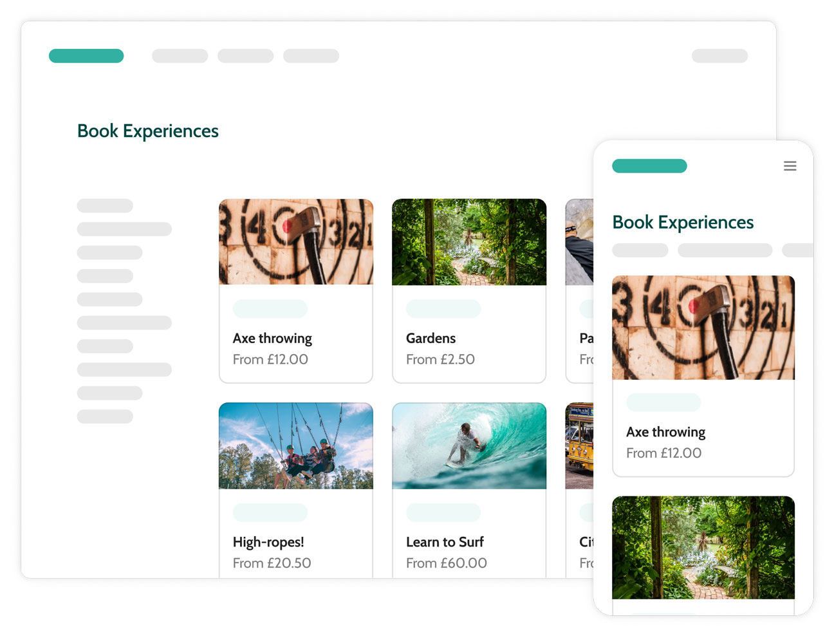
Task: Select the first sidebar filter placeholder
Action: [x=105, y=206]
